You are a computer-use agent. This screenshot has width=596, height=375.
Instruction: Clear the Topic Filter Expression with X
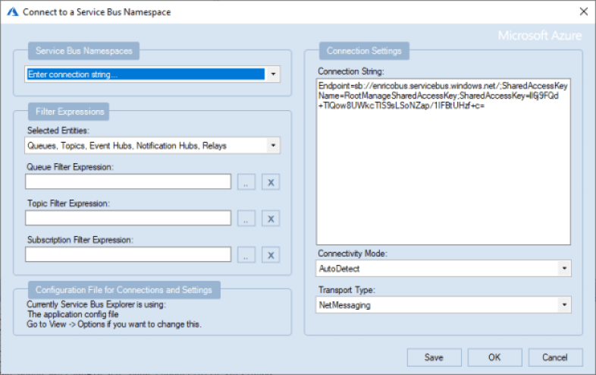[x=271, y=219]
